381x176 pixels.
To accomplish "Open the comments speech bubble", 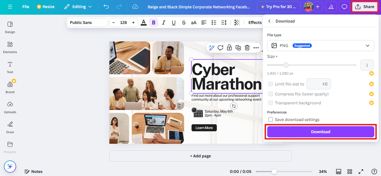I will coord(344,7).
